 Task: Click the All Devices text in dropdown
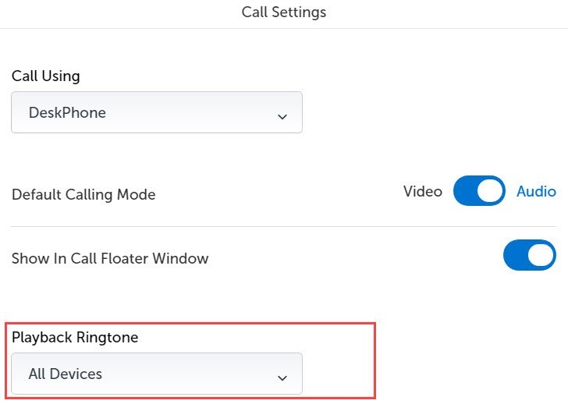pos(66,374)
